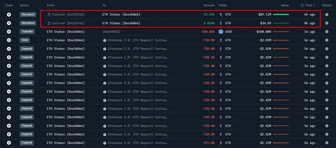Open details info icon for 25.54K ETH transaction
336x148 pixels.
click(x=327, y=15)
